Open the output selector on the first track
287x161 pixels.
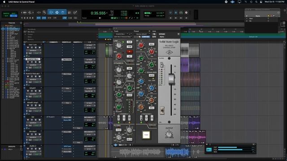click(90, 48)
